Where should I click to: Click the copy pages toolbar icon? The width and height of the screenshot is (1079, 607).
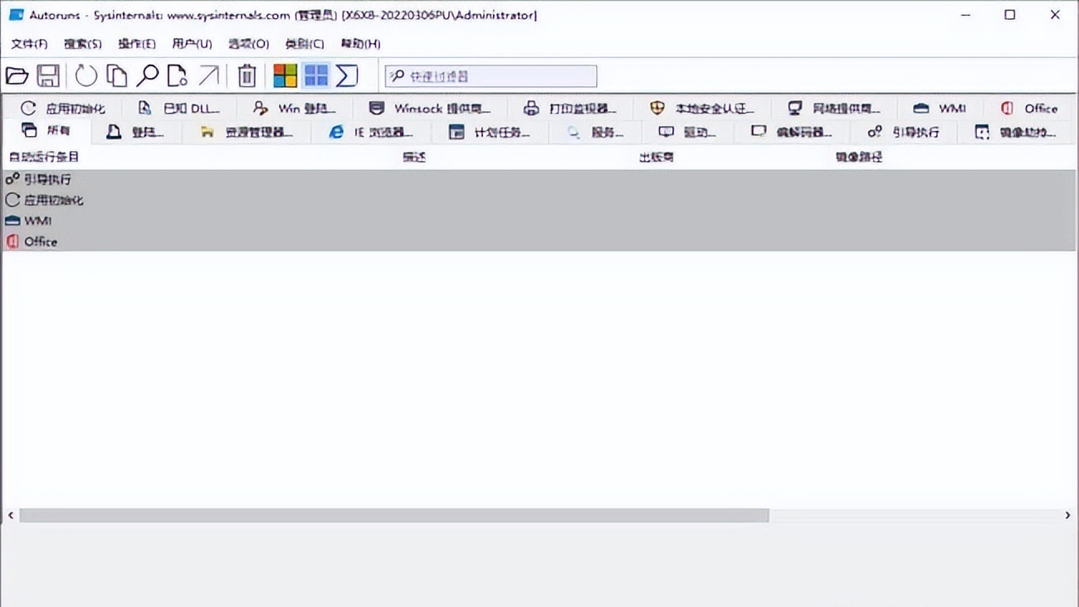(x=117, y=76)
